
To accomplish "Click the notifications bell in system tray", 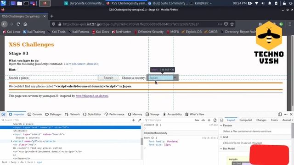I will click(x=270, y=3).
